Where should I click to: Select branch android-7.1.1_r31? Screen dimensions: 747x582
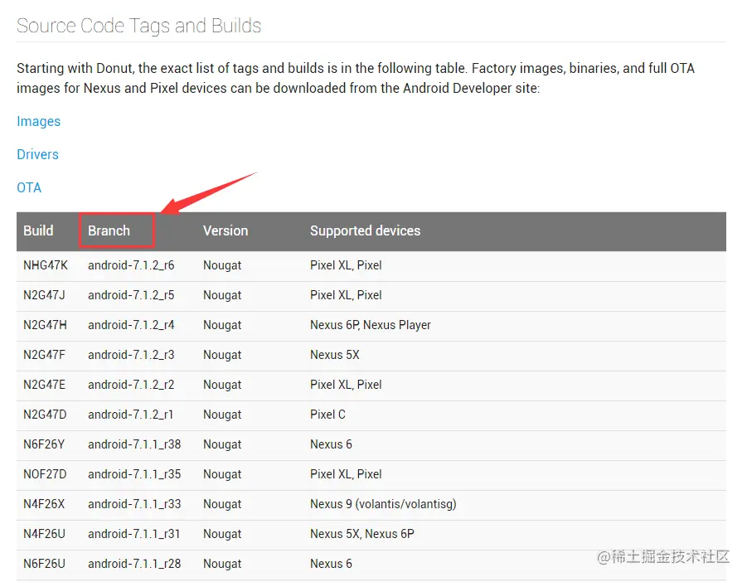pyautogui.click(x=133, y=534)
